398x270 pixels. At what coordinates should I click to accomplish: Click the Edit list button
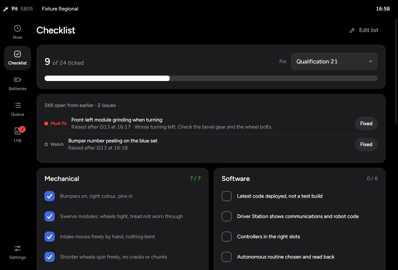(365, 30)
